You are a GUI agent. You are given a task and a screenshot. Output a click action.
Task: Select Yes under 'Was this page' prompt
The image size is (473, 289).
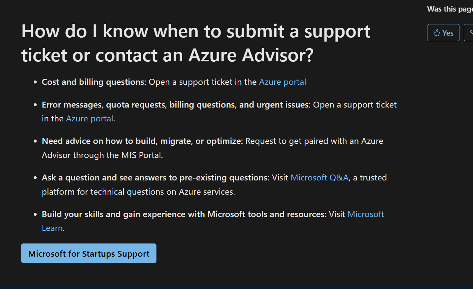coord(443,33)
